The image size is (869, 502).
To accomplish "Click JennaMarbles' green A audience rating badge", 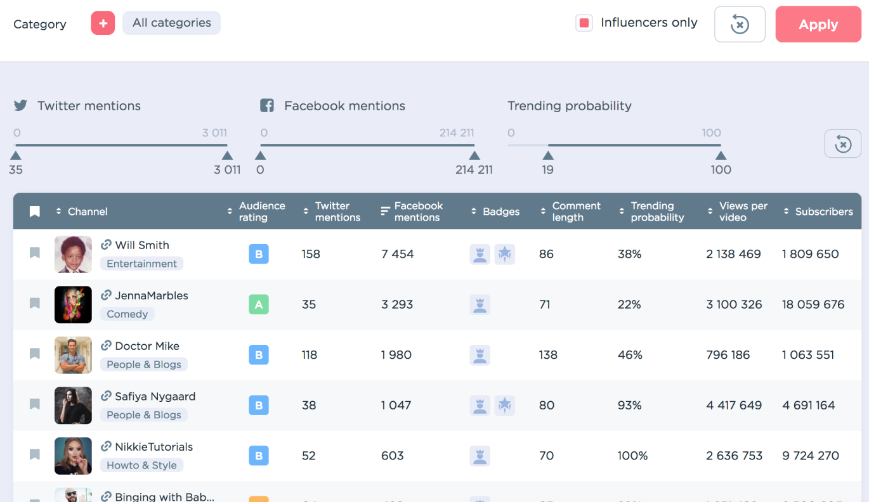I will (259, 304).
